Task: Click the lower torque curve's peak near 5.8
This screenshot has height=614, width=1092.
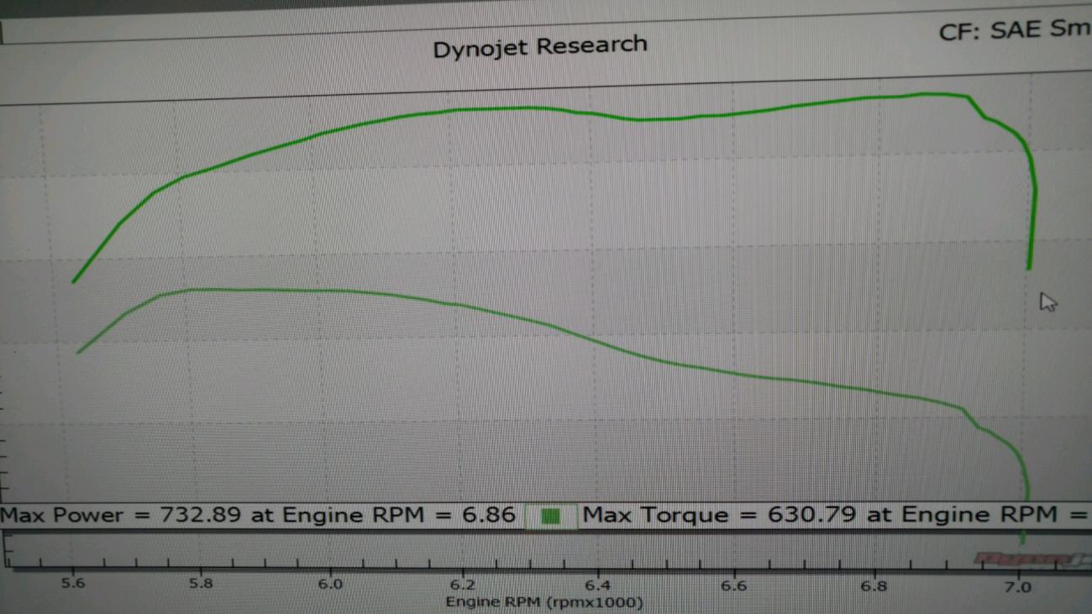Action: point(197,289)
